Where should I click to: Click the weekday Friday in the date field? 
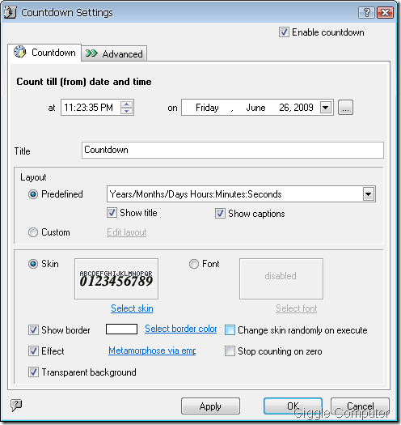pos(207,108)
